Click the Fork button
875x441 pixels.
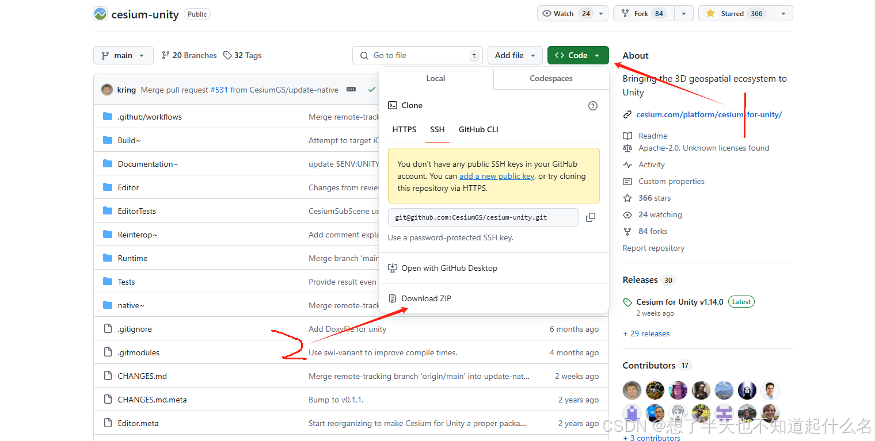point(644,14)
